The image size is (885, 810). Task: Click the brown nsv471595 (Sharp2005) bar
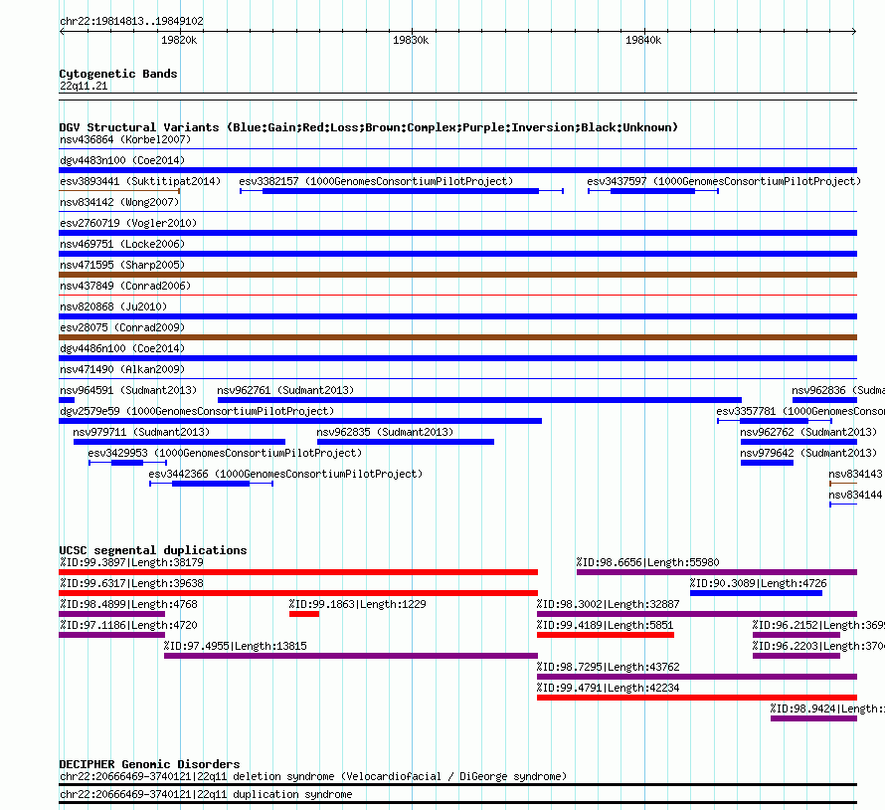coord(457,275)
